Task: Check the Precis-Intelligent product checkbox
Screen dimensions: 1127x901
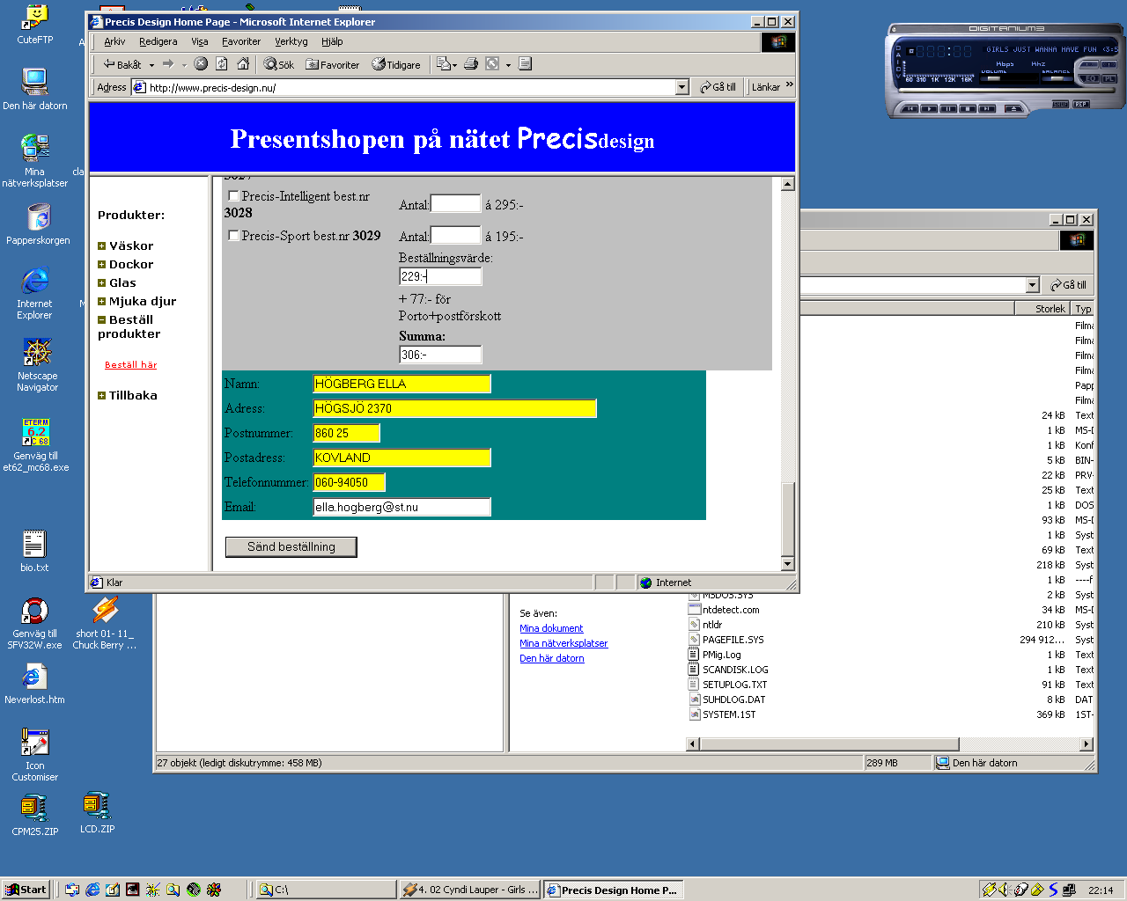Action: click(233, 196)
